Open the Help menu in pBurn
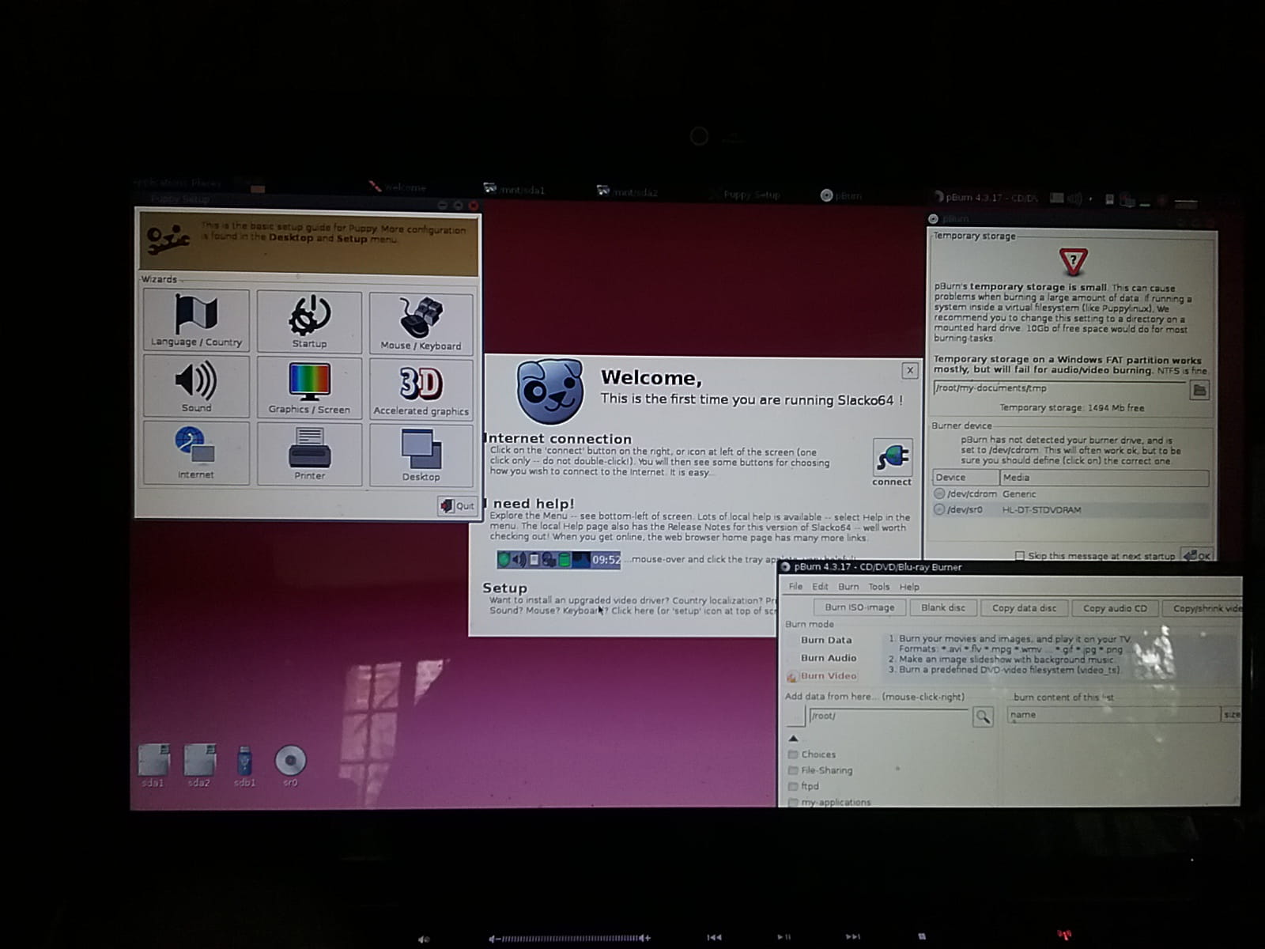This screenshot has height=949, width=1265. [x=909, y=587]
